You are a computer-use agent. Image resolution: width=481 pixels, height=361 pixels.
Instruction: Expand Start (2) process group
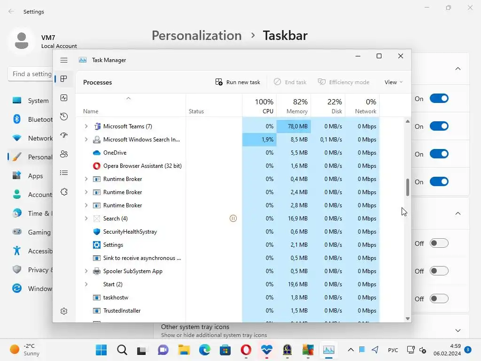pos(86,284)
